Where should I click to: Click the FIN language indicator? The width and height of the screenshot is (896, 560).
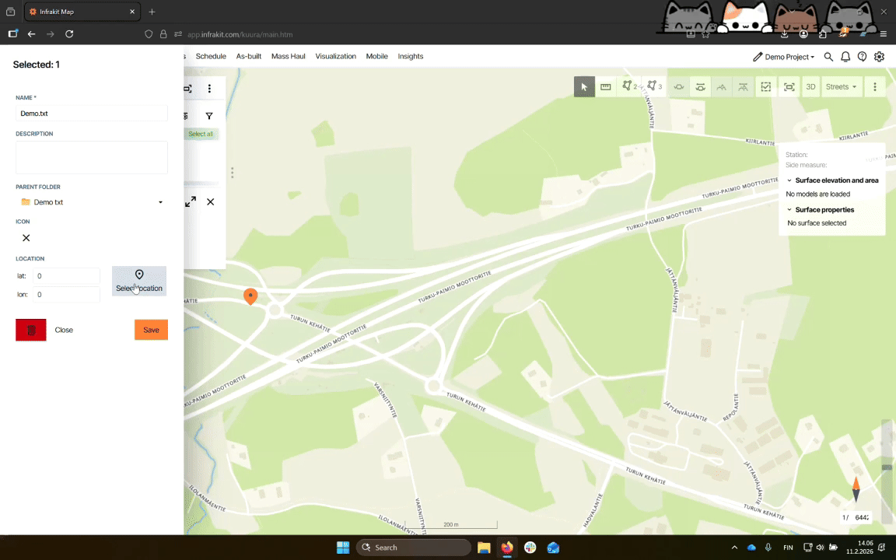(788, 548)
